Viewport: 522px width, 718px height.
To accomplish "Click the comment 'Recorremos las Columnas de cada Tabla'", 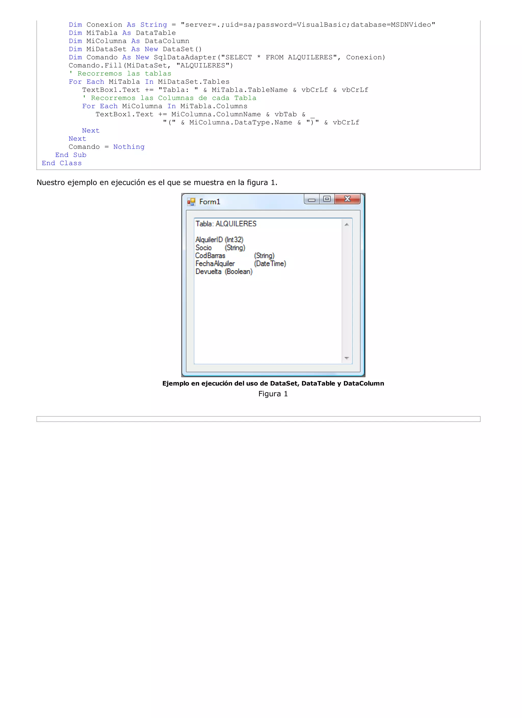I will (x=169, y=98).
